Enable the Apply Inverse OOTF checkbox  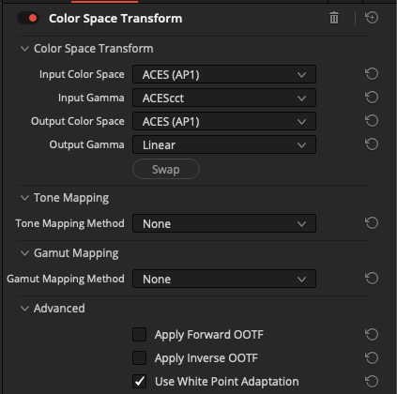click(139, 358)
